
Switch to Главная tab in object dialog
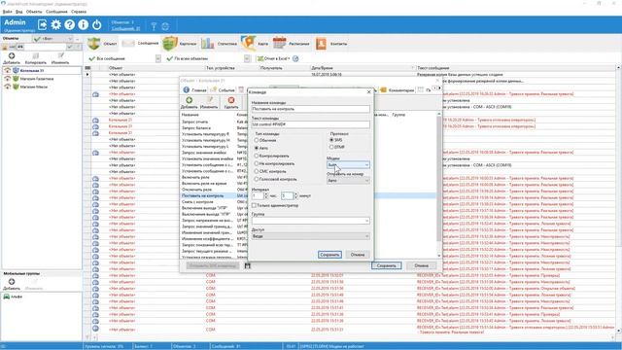pos(194,90)
